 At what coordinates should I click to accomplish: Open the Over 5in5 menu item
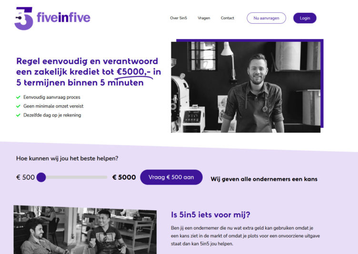coord(179,18)
